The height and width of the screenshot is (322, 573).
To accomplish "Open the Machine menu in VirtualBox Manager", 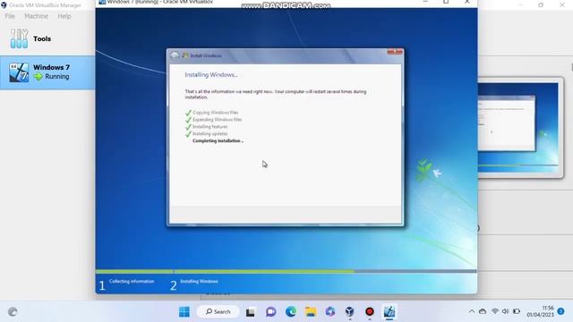I will point(36,16).
